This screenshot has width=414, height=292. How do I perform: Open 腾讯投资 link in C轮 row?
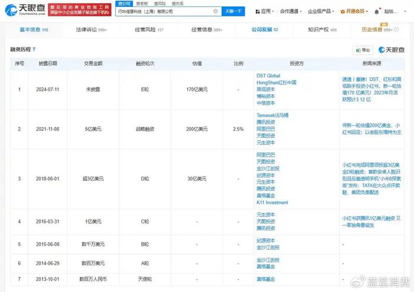click(266, 228)
